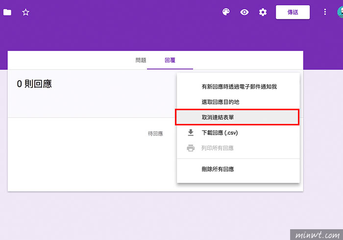Choose 下載回應 (.csv) menu item

(x=238, y=133)
